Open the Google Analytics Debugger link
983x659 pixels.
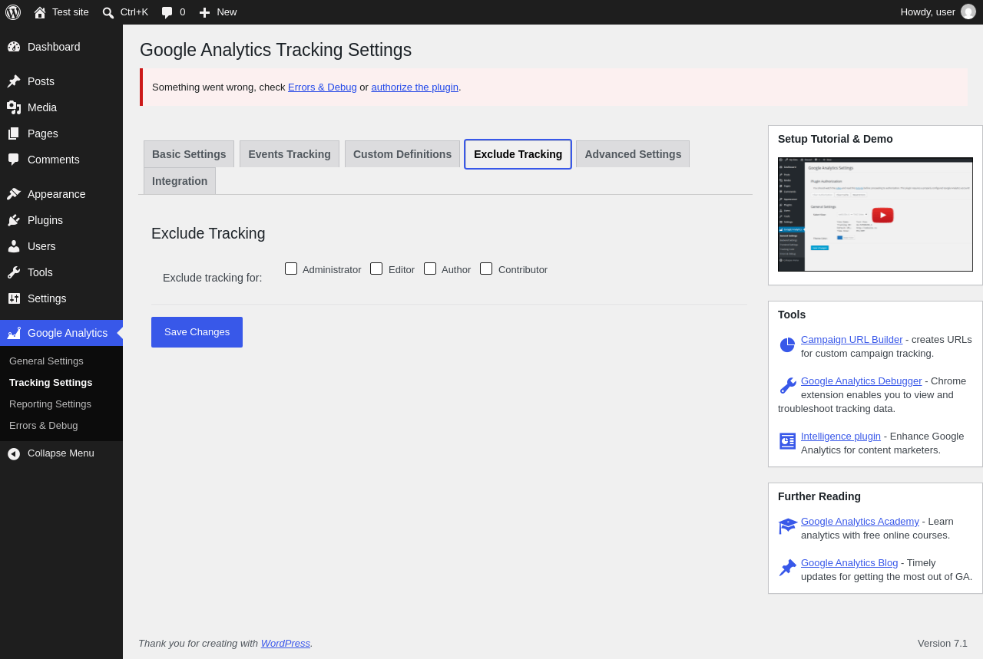[x=862, y=381]
